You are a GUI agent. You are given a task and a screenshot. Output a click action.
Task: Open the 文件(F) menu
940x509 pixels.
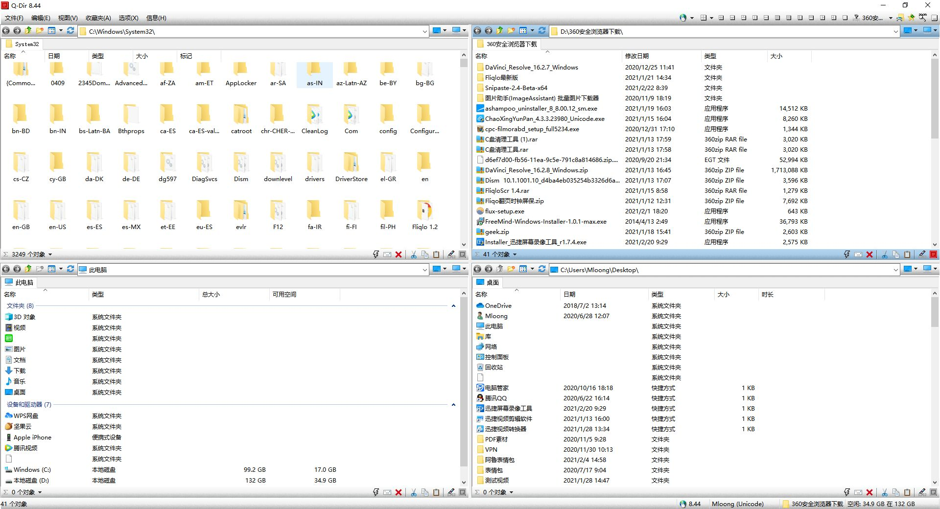(x=14, y=18)
